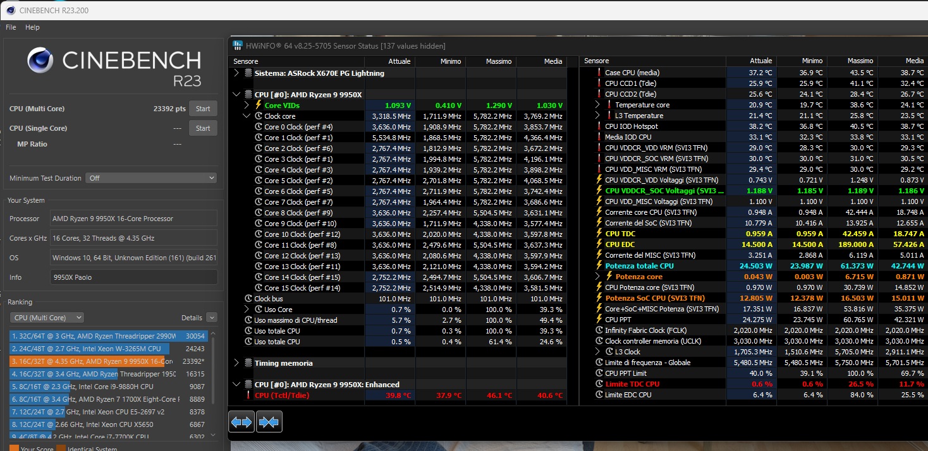Click the Massimo column header in left sensor panel
928x451 pixels.
coord(491,61)
